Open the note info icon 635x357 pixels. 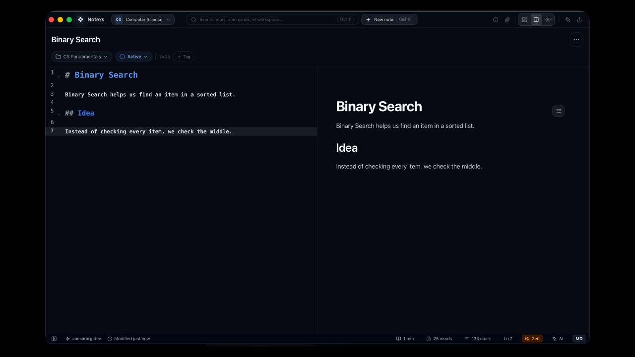(x=495, y=20)
